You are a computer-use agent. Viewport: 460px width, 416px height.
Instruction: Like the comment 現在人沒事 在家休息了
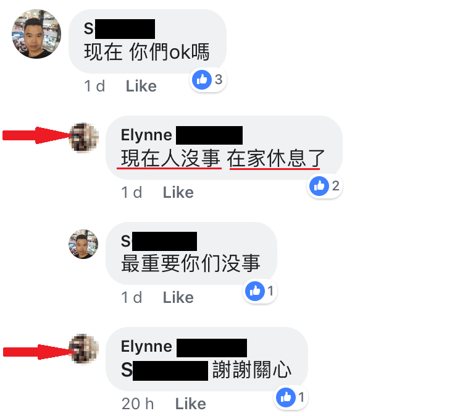[x=178, y=192]
